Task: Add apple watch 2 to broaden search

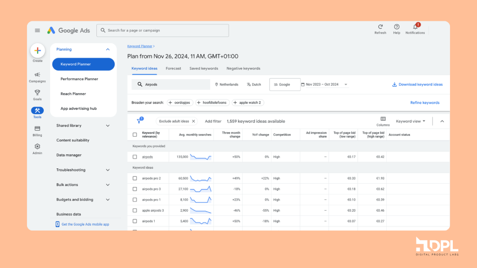Action: pyautogui.click(x=248, y=103)
